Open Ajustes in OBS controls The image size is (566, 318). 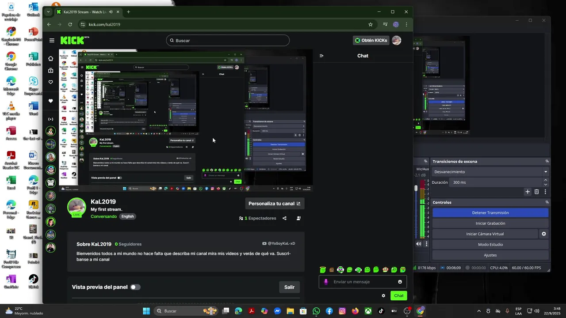click(x=490, y=255)
